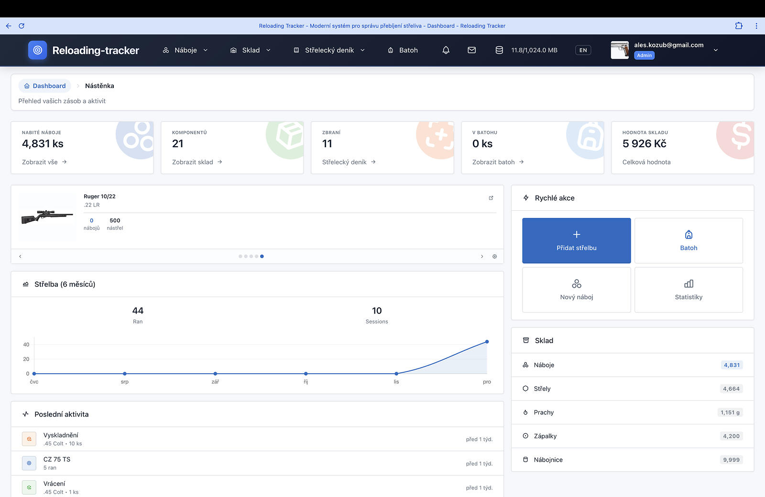Follow the Zobrazit vše link
This screenshot has height=497, width=765.
(x=44, y=162)
